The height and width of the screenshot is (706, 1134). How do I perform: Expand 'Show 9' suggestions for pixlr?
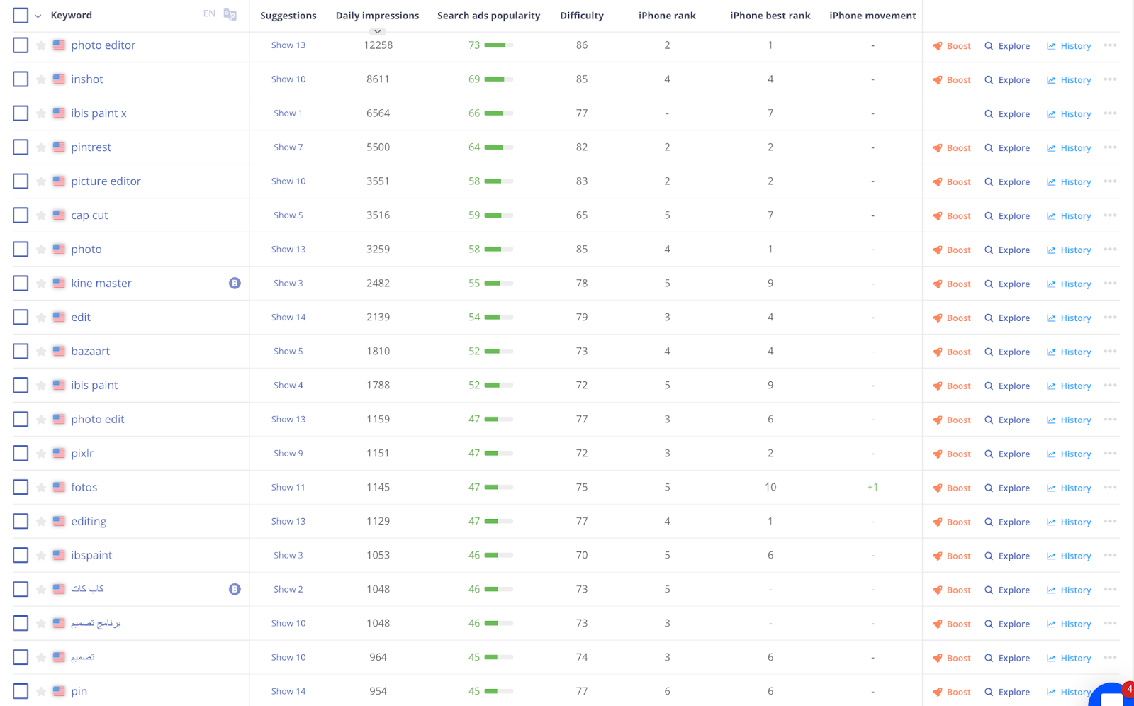(288, 454)
